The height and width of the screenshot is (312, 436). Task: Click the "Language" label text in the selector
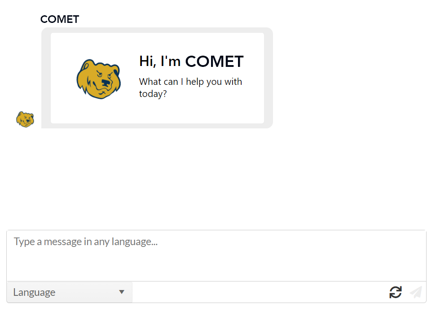coord(34,292)
